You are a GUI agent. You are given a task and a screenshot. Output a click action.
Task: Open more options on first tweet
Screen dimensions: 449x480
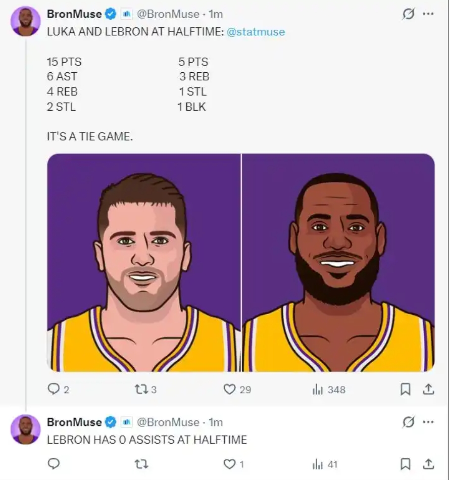click(428, 14)
